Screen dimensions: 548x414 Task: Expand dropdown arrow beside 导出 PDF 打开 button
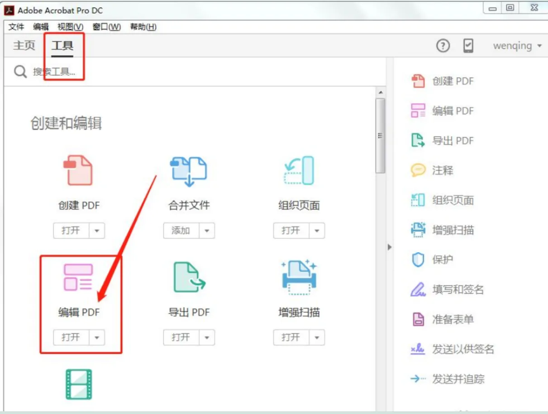(207, 337)
